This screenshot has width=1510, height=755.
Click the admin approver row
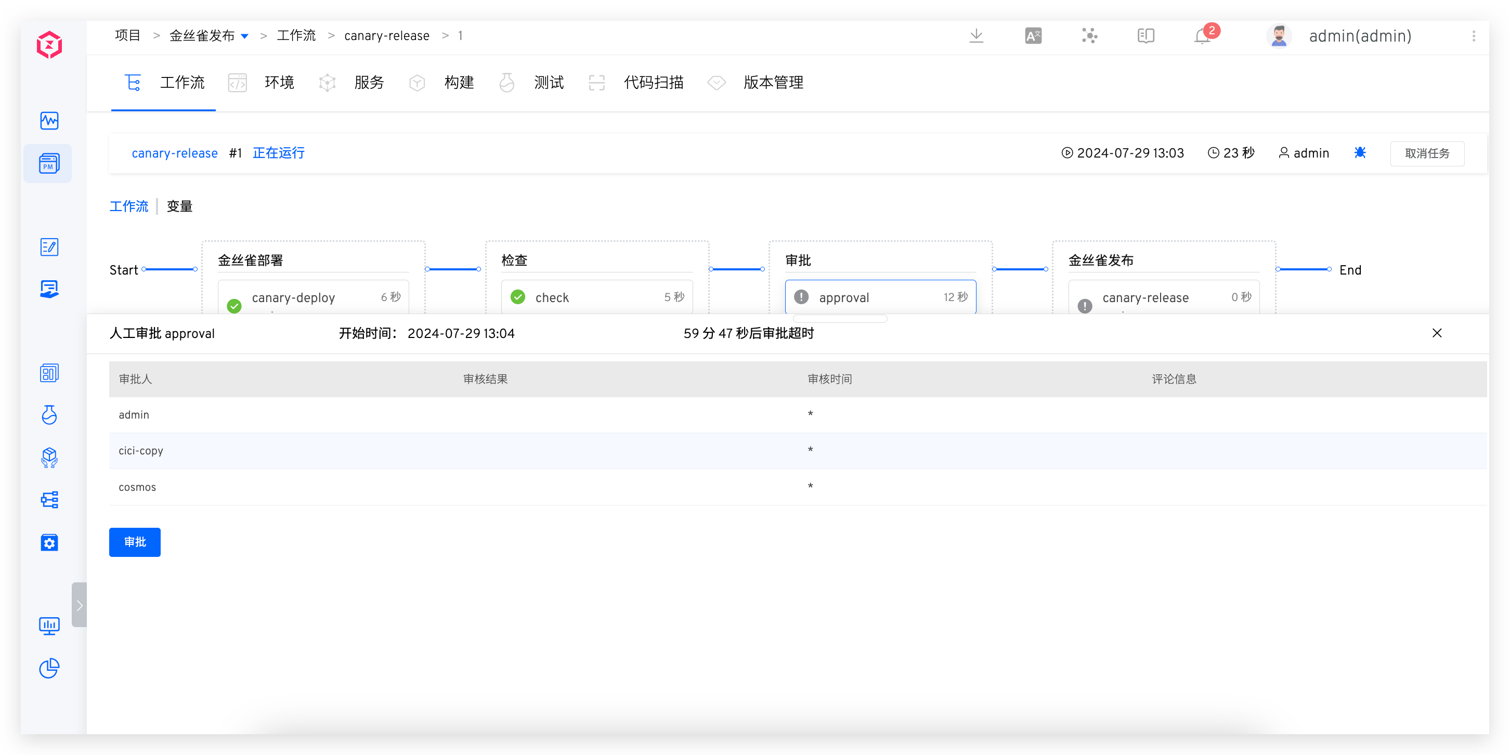point(798,415)
